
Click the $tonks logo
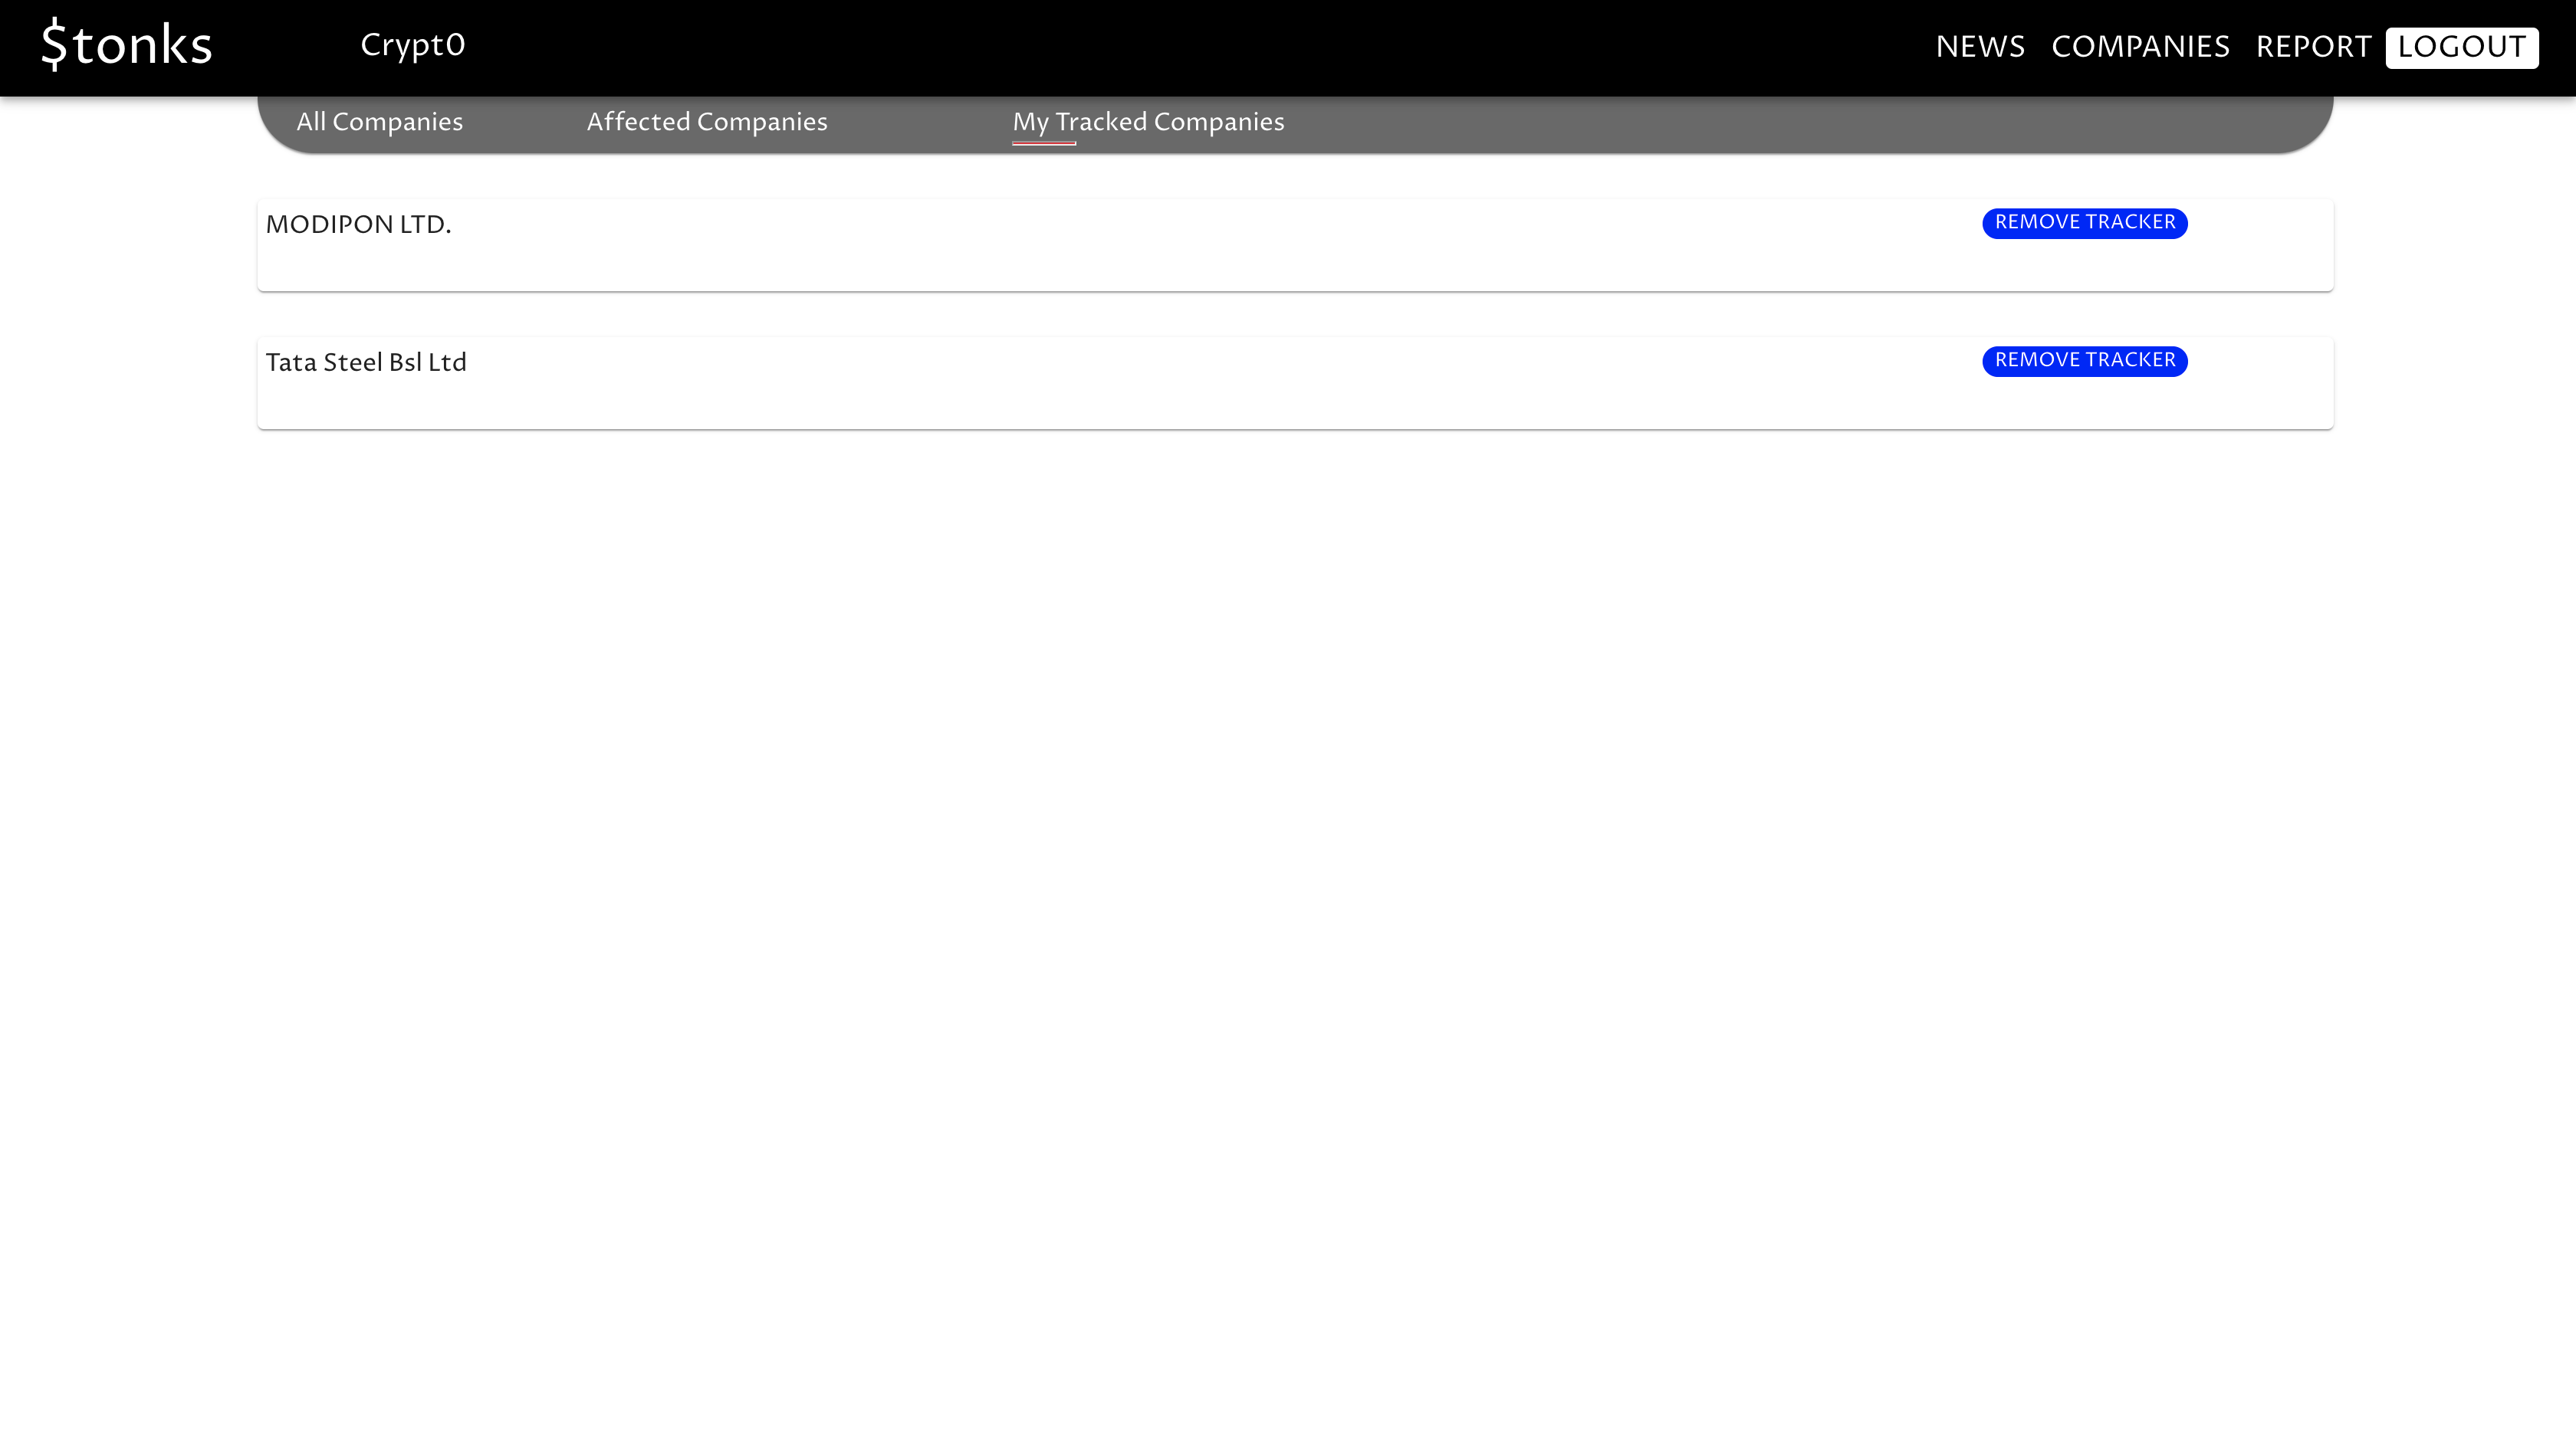[128, 46]
